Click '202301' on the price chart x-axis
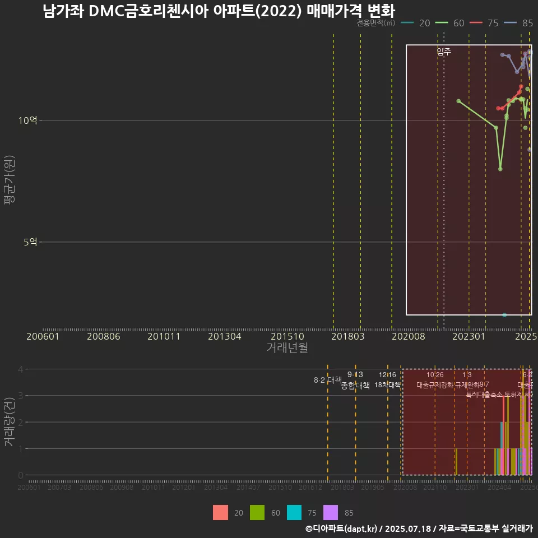Viewport: 538px width, 538px height. coord(469,336)
